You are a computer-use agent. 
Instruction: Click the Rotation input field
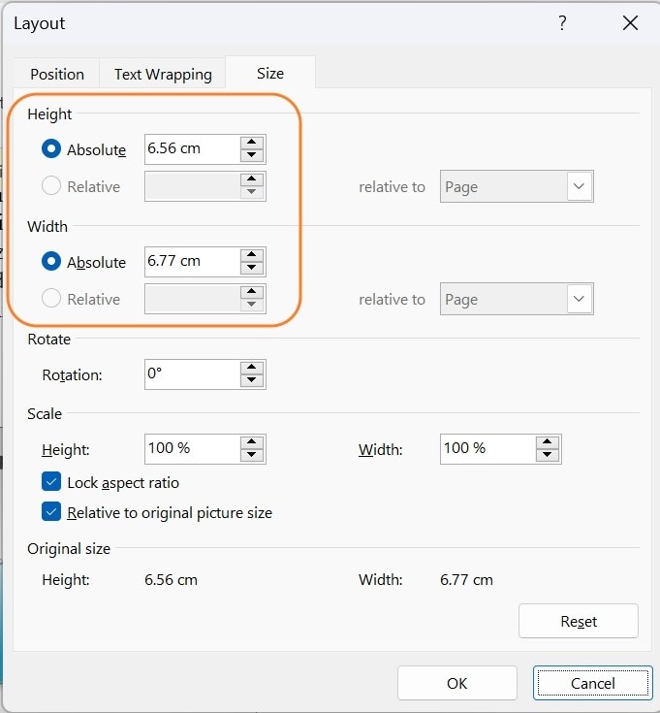tap(191, 373)
